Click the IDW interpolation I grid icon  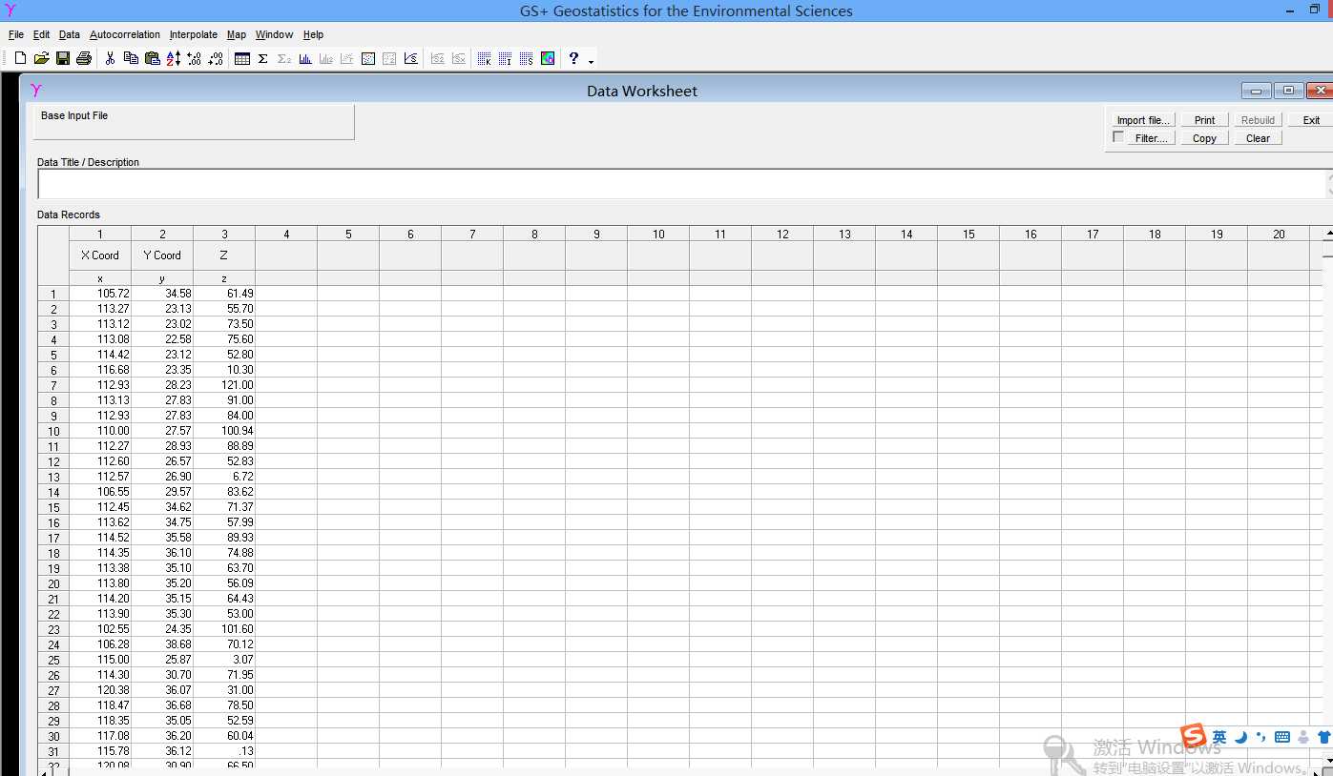click(505, 58)
